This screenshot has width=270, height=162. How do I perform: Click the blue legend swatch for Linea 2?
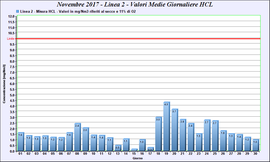[x=17, y=11]
